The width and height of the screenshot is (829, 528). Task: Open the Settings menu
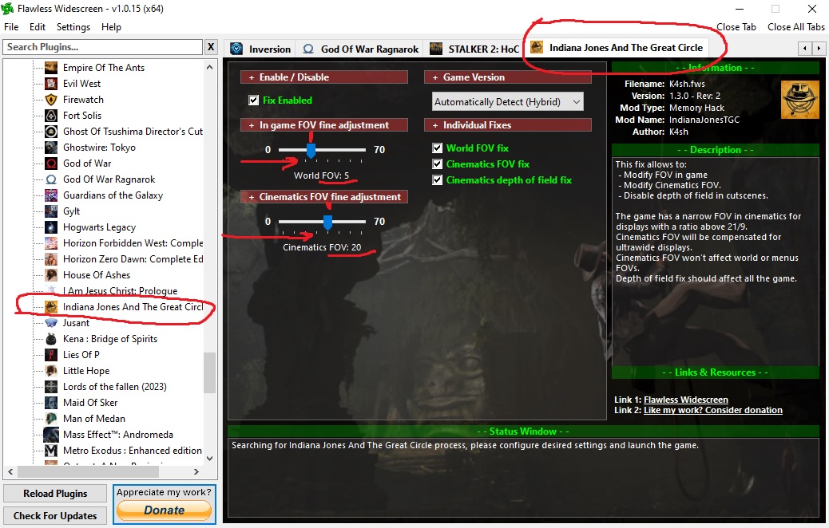pos(73,27)
